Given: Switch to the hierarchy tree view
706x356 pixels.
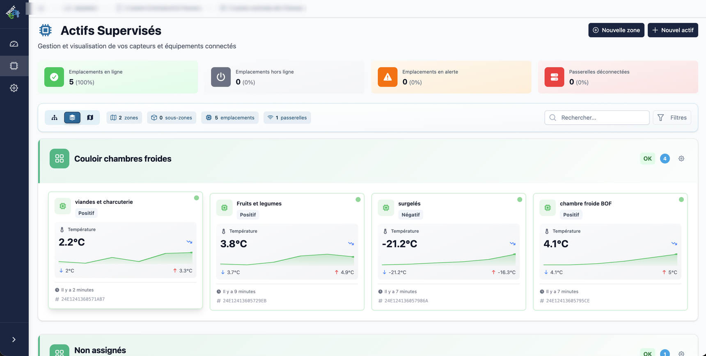Looking at the screenshot, I should pos(55,118).
